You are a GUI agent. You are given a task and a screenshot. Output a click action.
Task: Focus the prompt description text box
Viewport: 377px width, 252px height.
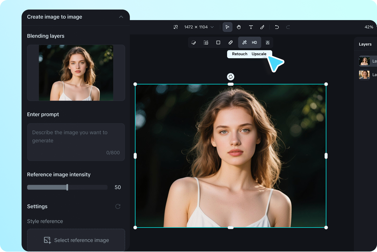click(x=76, y=142)
